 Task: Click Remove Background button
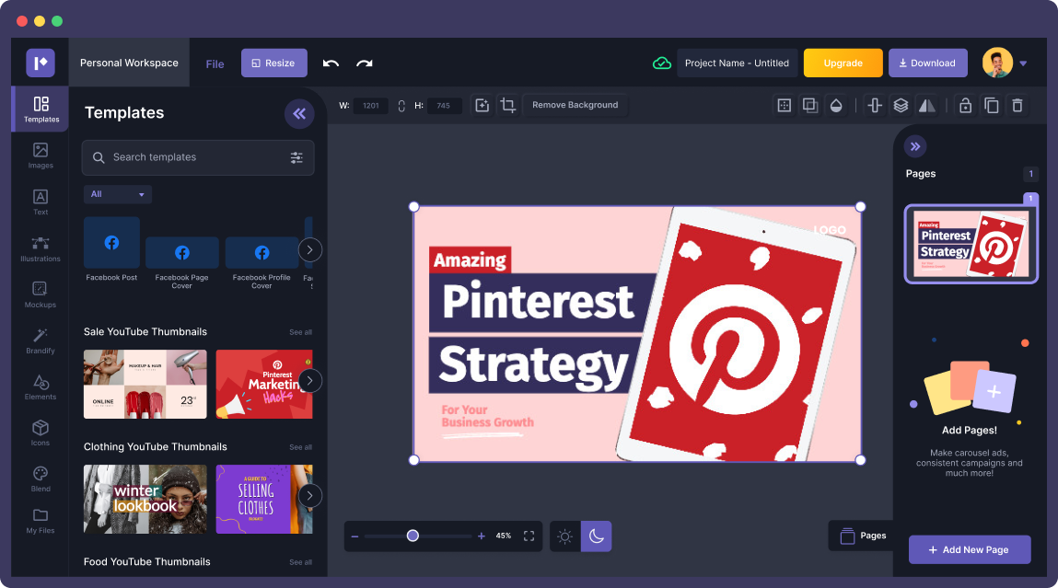pos(575,105)
